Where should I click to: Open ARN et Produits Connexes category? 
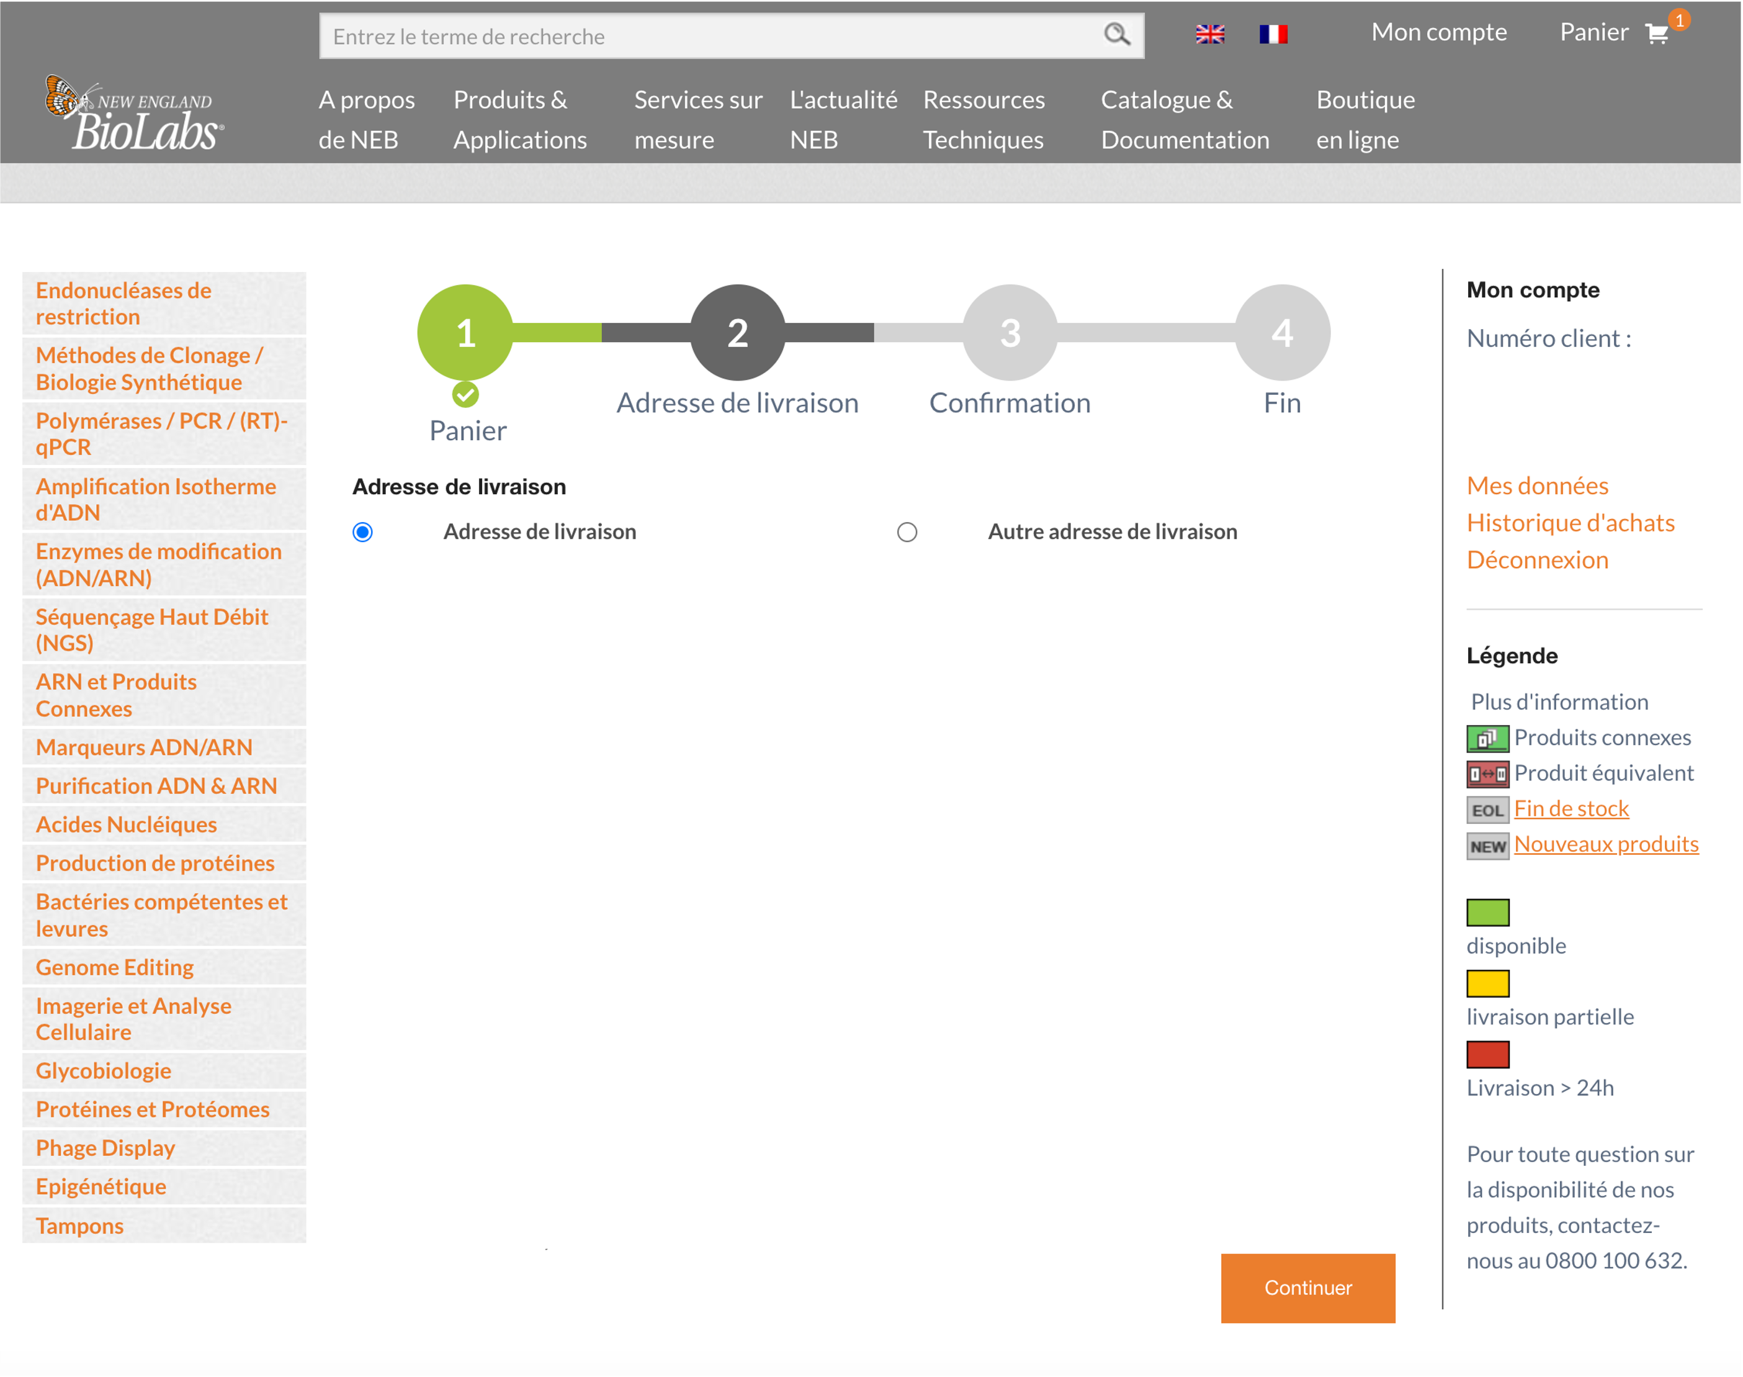click(x=164, y=695)
